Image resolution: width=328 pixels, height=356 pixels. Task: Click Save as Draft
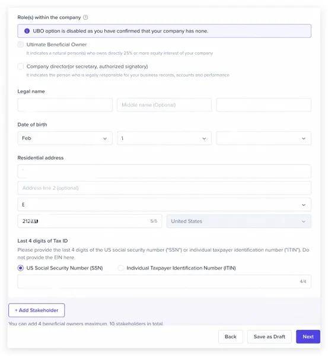(x=269, y=336)
